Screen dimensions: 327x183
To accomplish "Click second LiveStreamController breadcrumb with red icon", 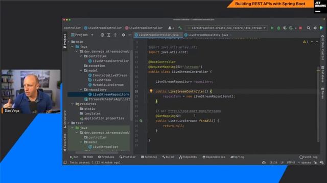I will [x=144, y=28].
